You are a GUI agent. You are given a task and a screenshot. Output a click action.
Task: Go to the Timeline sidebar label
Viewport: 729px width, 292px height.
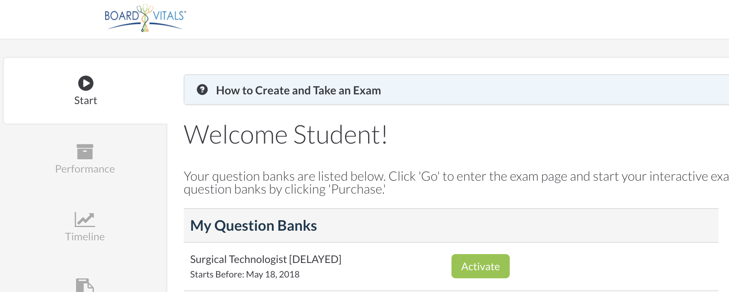[x=85, y=237]
